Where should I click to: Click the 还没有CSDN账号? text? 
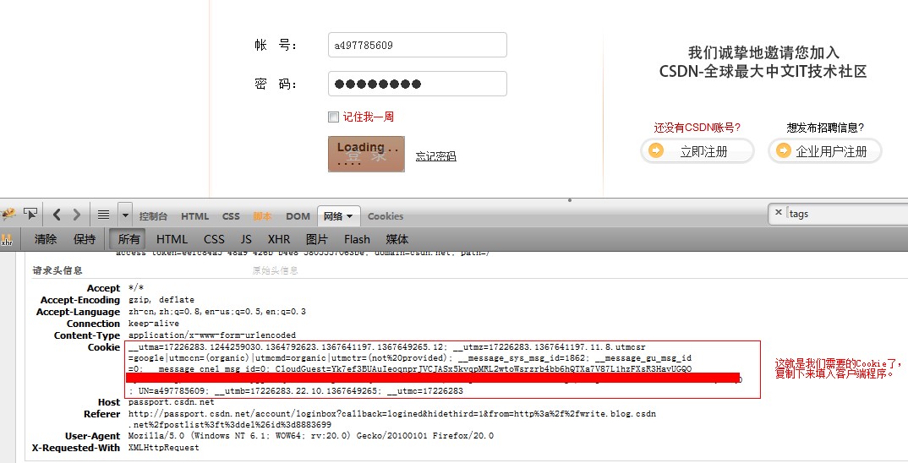(697, 128)
